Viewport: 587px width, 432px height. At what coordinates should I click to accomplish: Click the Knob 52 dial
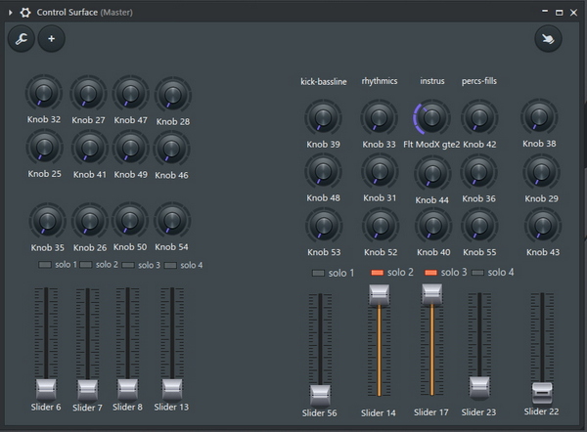[x=381, y=226]
